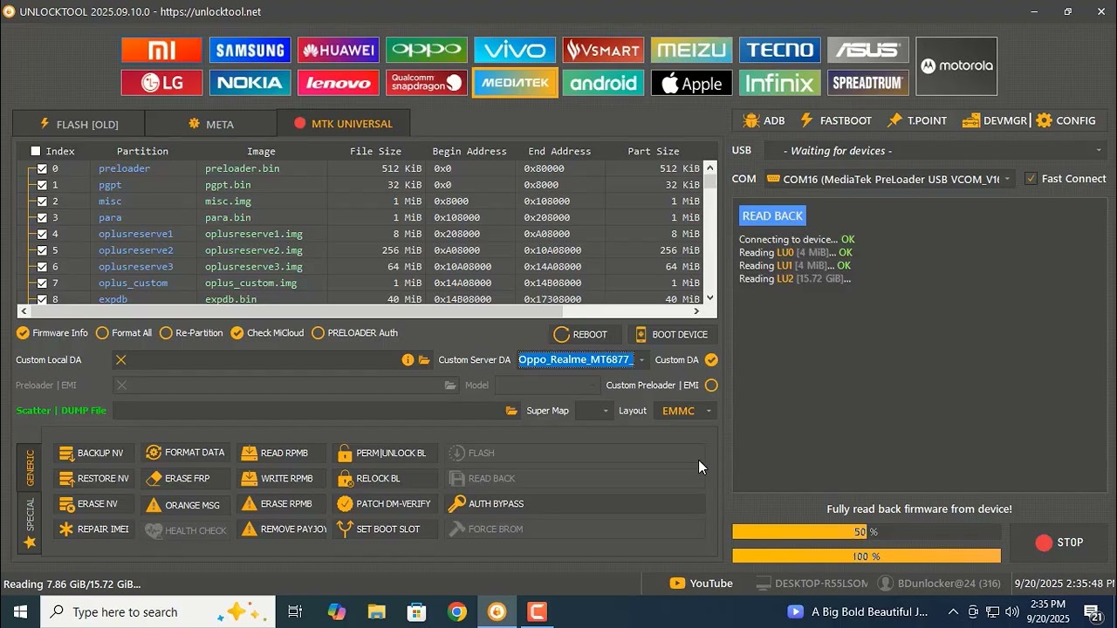
Task: Open the COM16 port dropdown
Action: pos(889,179)
